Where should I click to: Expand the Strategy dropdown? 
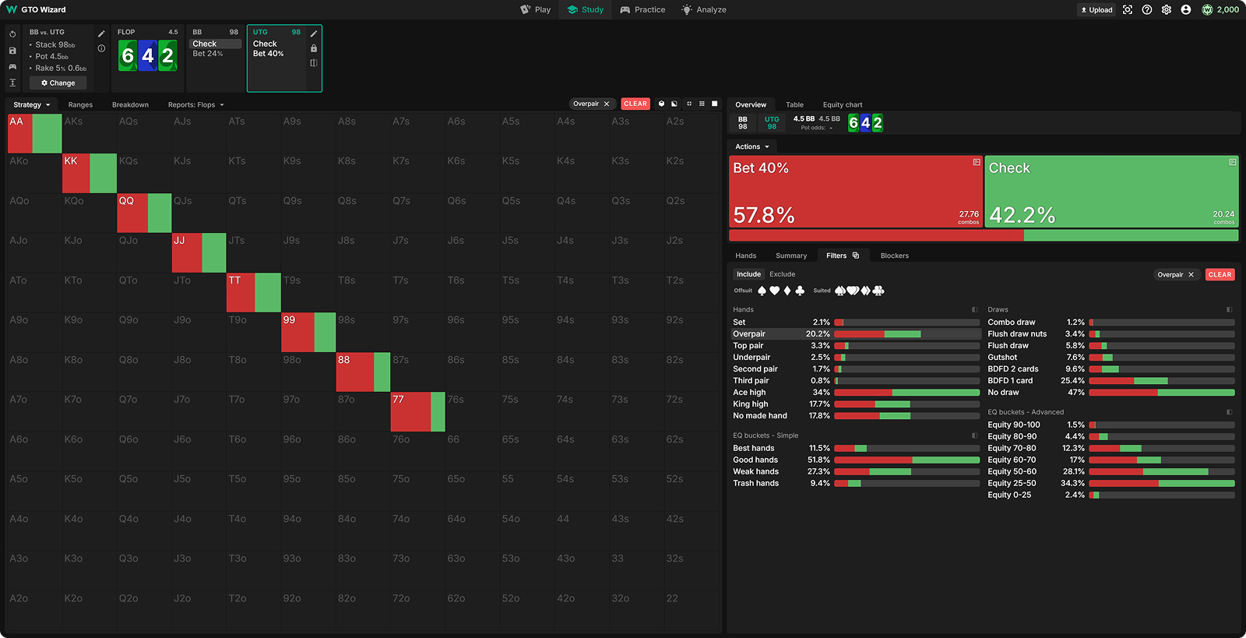[32, 104]
